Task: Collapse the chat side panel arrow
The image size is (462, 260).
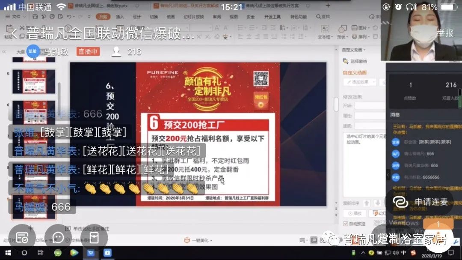Action: coord(388,175)
